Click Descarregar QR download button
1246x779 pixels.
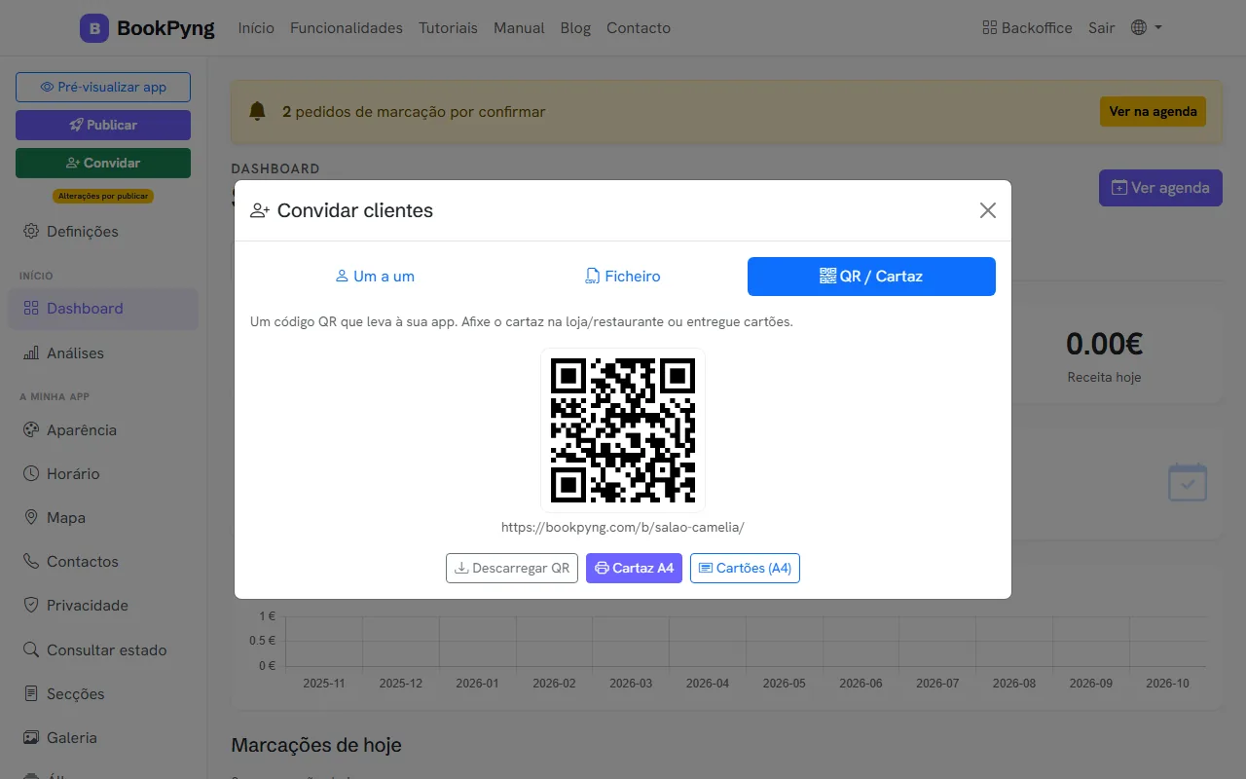512,568
